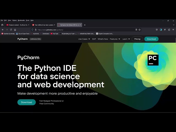
Task: Save page to Pocket icon
Action: coord(157,30)
